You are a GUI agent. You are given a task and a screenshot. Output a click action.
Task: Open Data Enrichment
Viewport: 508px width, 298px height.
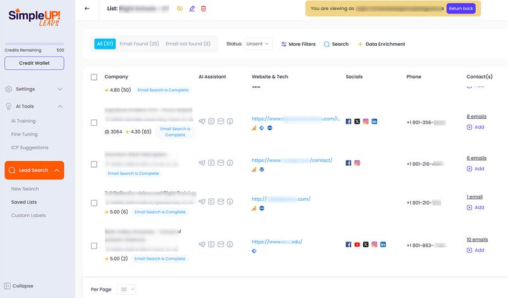[x=382, y=44]
